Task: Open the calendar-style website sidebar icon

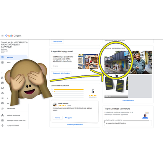Action: 2,103
